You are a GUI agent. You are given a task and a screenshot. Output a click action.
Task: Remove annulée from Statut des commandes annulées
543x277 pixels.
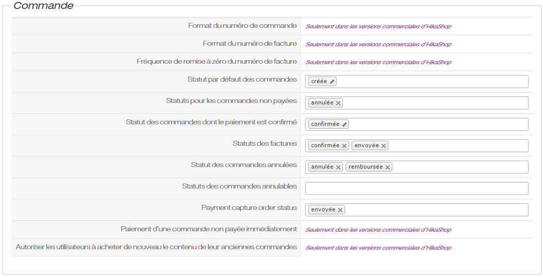[x=338, y=167]
